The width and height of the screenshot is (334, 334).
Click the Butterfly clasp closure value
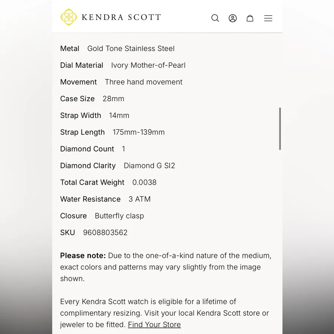coord(119,216)
